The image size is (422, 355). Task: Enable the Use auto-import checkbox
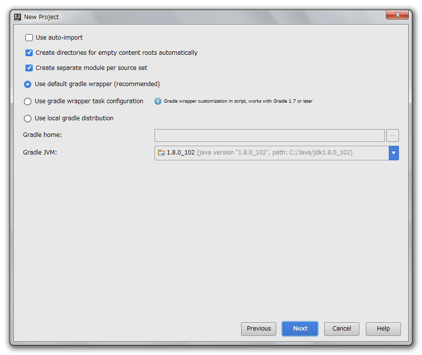click(29, 38)
